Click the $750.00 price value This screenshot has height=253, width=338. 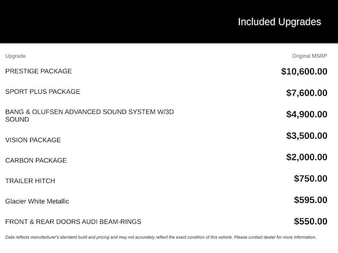coord(311,179)
